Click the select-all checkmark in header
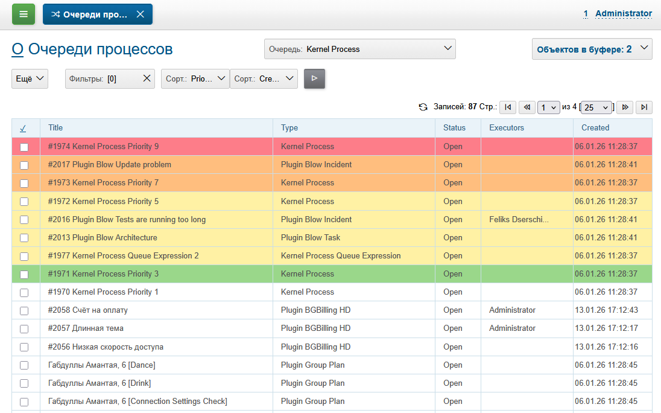The height and width of the screenshot is (413, 661). [23, 128]
